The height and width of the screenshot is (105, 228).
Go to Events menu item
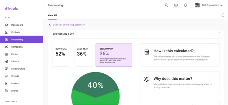[x=22, y=91]
